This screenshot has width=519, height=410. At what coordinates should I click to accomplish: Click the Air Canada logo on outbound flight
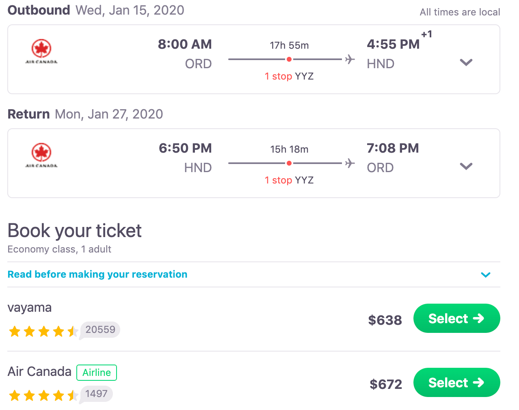pyautogui.click(x=41, y=52)
